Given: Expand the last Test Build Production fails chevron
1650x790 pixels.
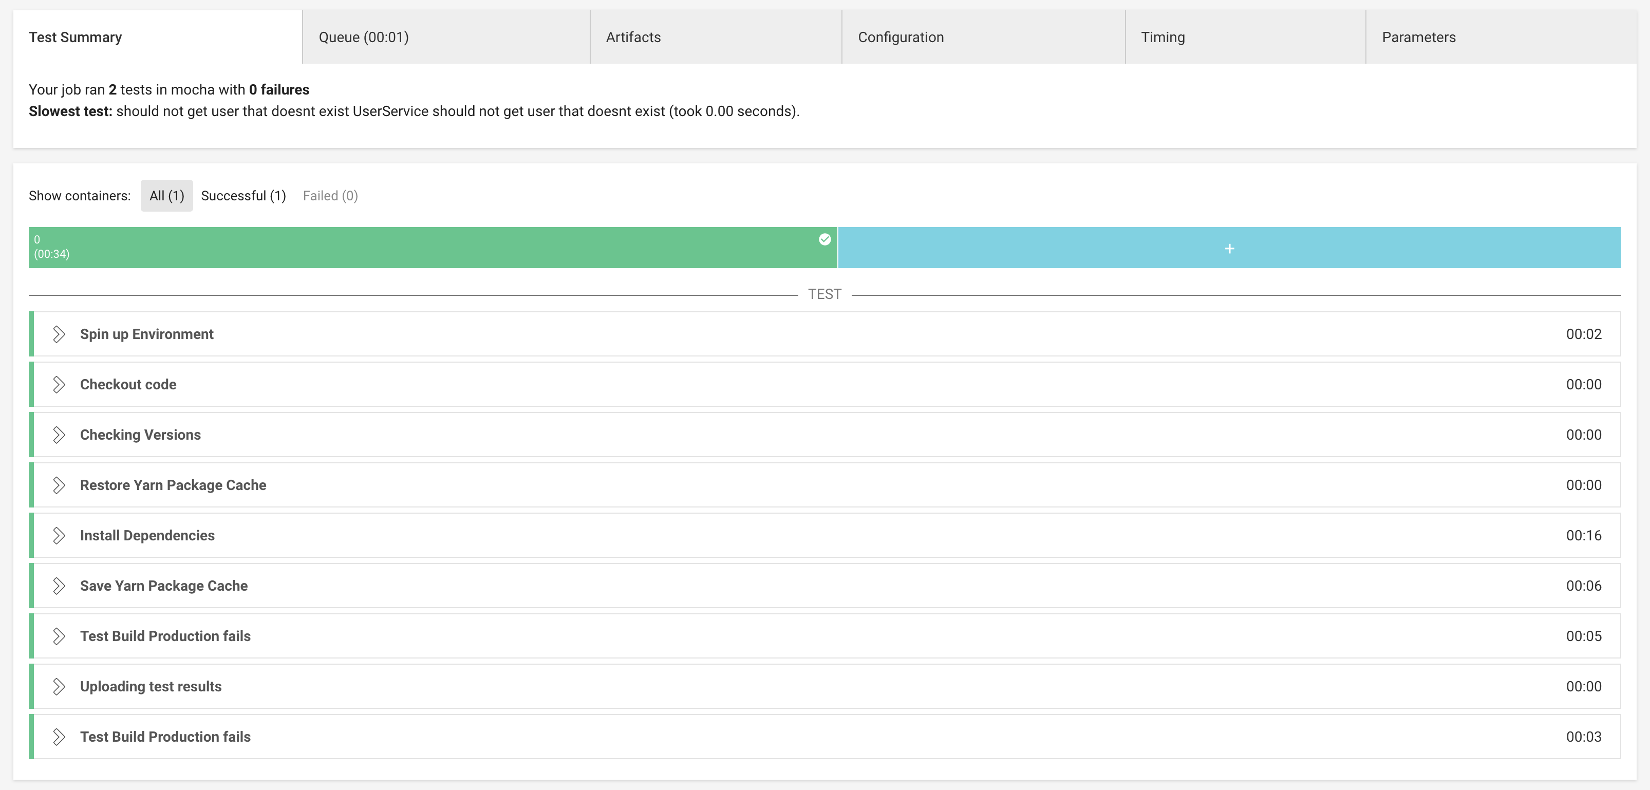Looking at the screenshot, I should (59, 737).
